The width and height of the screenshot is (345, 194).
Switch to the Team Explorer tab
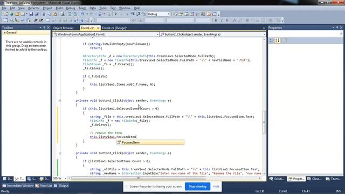click(x=334, y=179)
